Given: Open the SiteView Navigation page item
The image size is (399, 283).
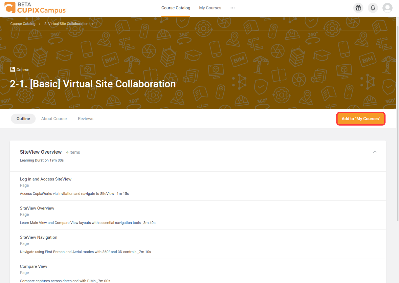Looking at the screenshot, I should (39, 237).
